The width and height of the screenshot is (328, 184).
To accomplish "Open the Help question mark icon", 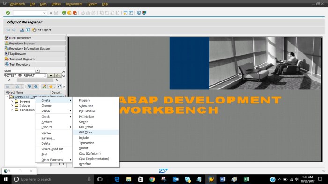I will pos(139,13).
